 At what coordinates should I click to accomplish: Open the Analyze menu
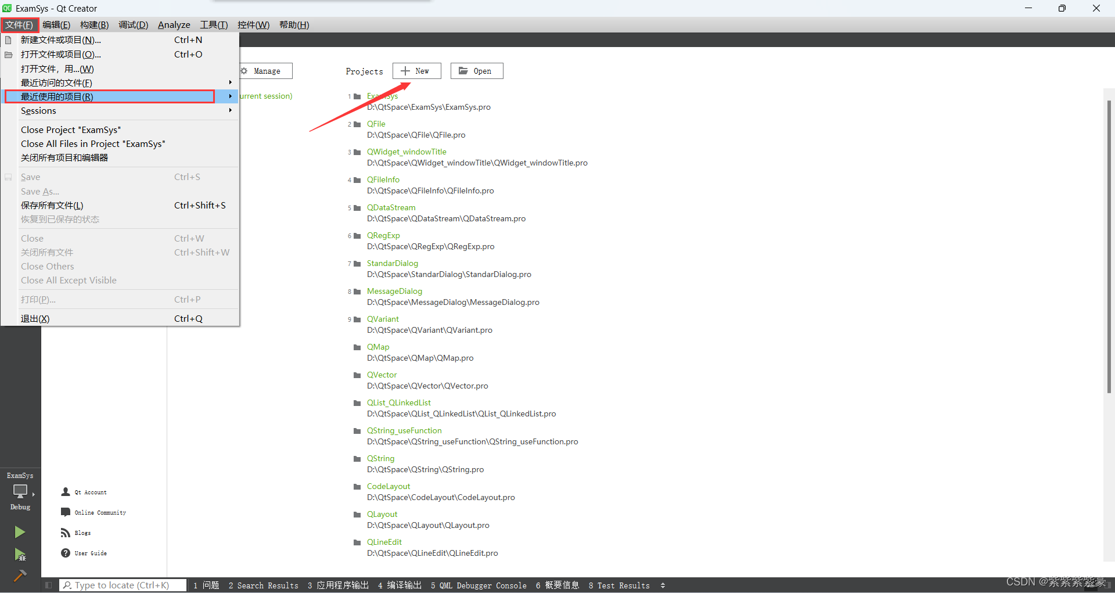click(x=174, y=24)
